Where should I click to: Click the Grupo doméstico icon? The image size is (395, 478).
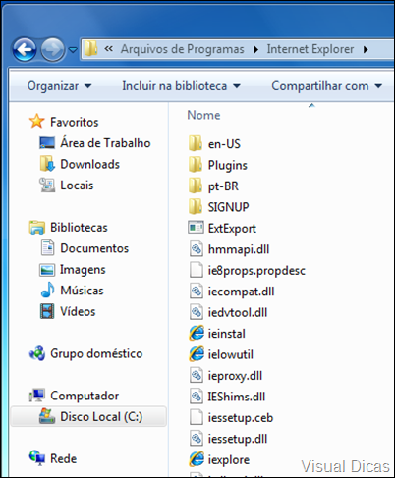point(37,353)
